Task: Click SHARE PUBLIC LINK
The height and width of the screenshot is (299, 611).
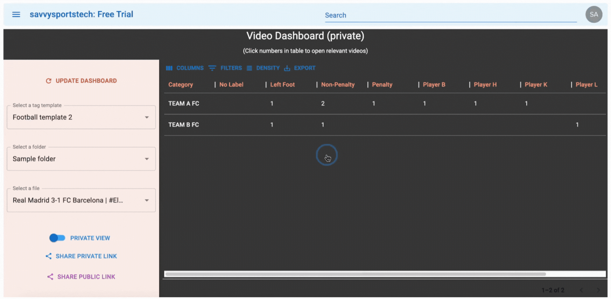Action: coord(81,277)
